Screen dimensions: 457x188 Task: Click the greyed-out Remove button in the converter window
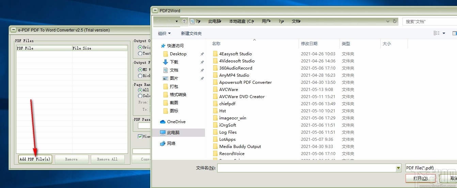(72, 159)
